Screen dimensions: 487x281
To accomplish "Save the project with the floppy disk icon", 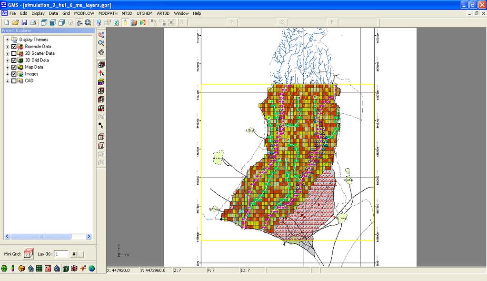I will (x=24, y=22).
